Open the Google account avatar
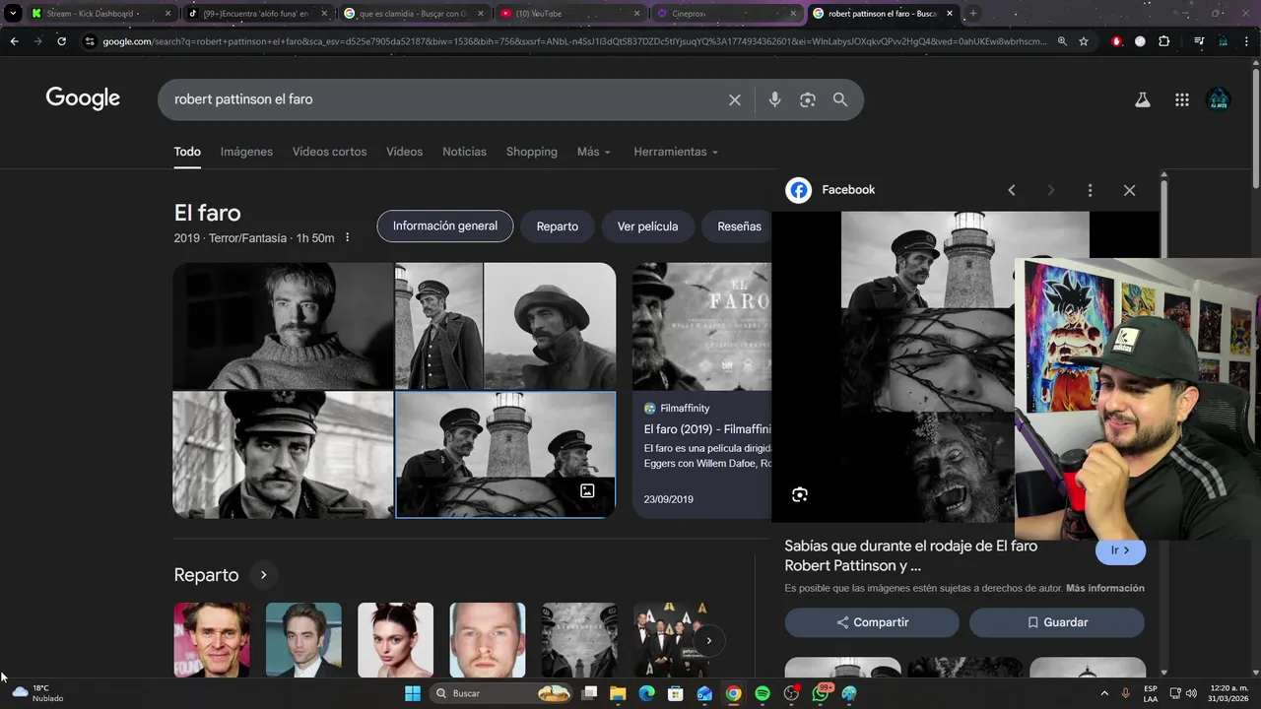The width and height of the screenshot is (1261, 709). pos(1219,99)
